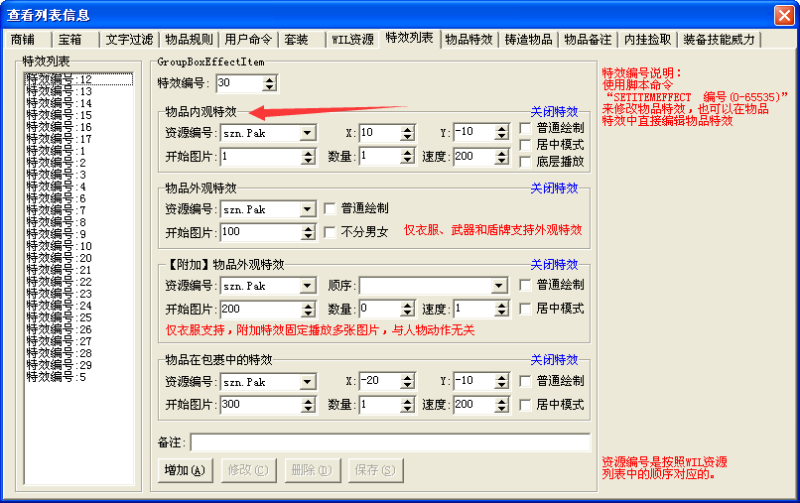Click 数量 spinner showing 0

click(x=407, y=309)
